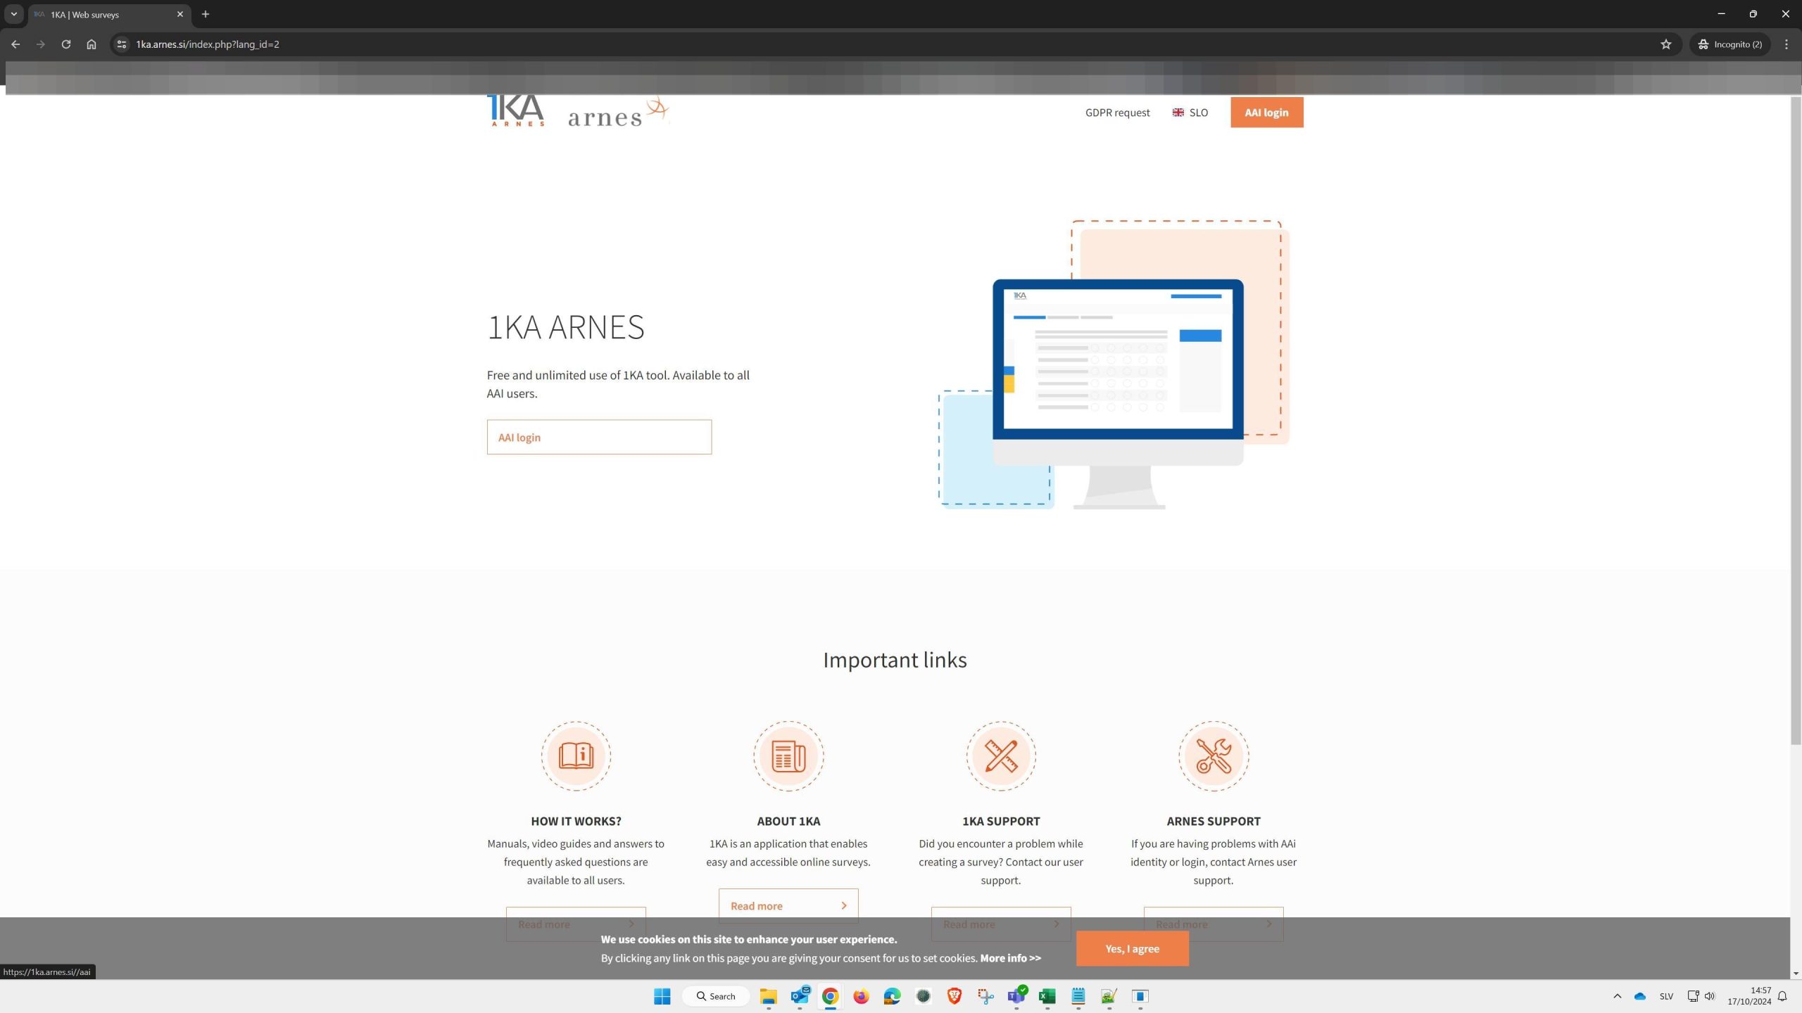The image size is (1802, 1013).
Task: Open Outlook from taskbar
Action: [800, 996]
